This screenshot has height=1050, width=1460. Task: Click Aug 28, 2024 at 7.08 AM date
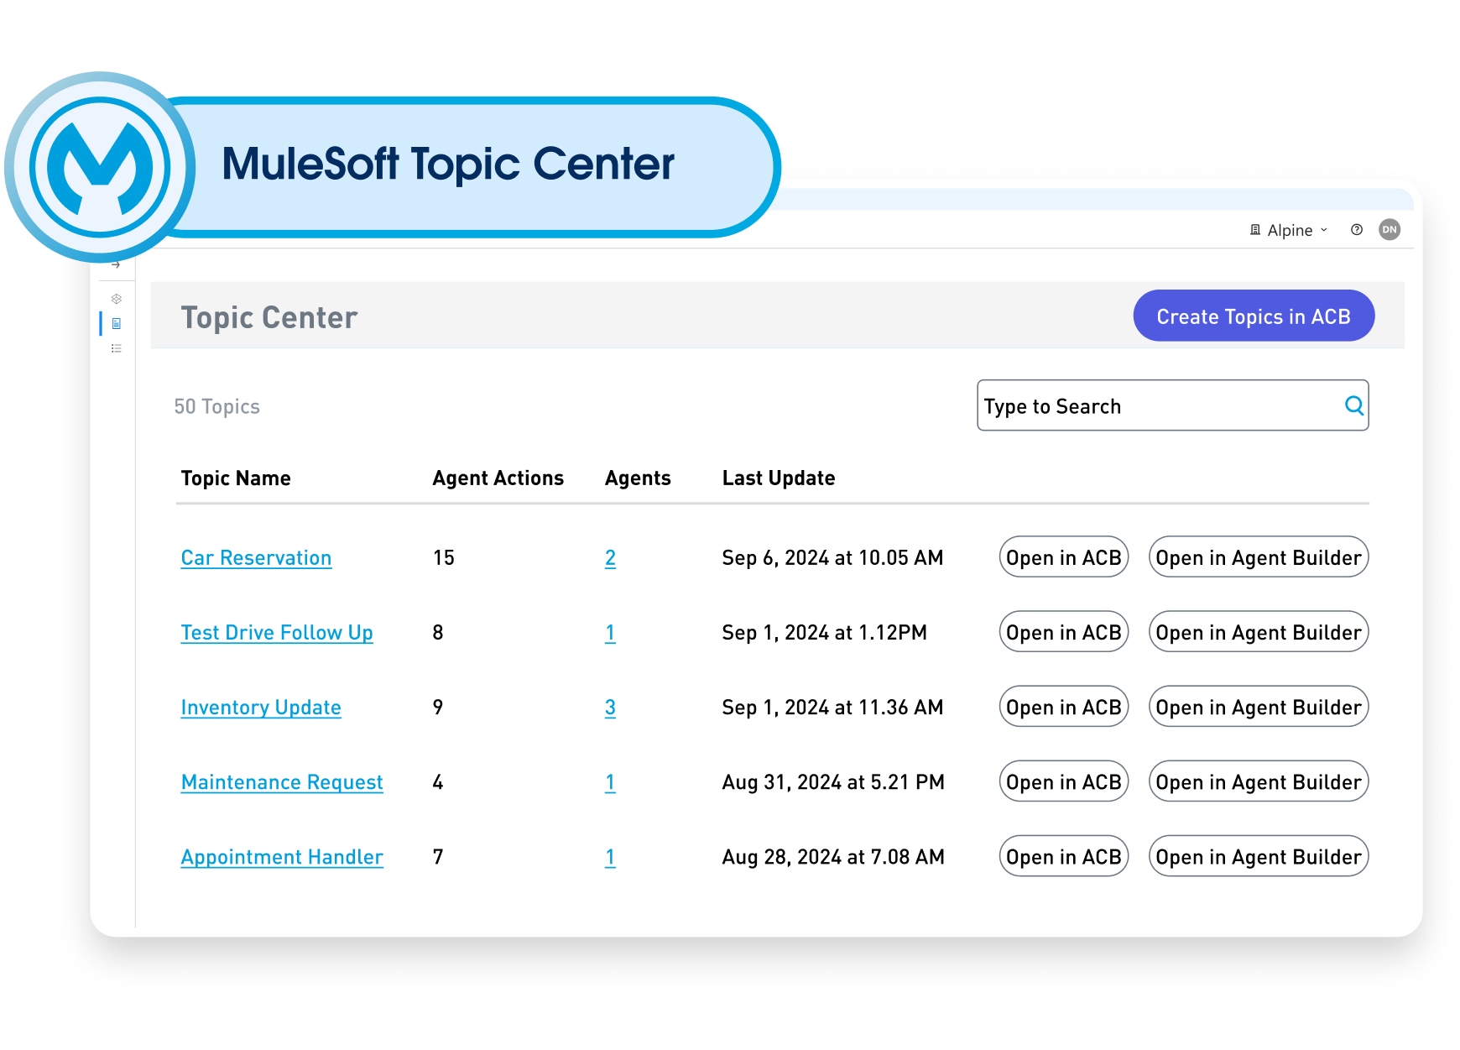[x=833, y=857]
